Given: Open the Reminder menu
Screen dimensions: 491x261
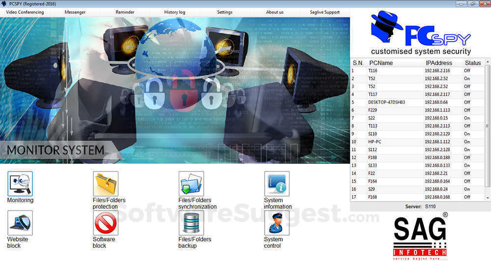Looking at the screenshot, I should click(125, 12).
